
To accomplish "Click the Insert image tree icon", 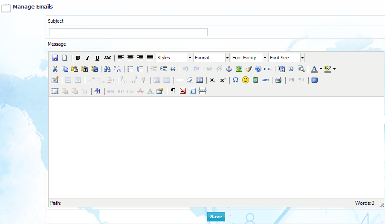I will coord(239,69).
